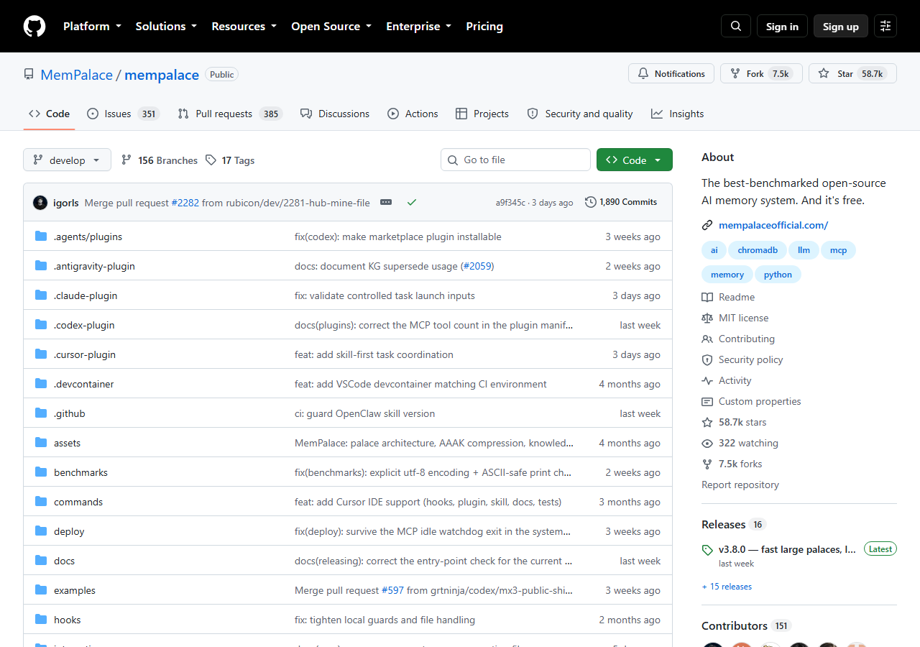The image size is (920, 647).
Task: Click the GitHub logo icon
Action: tap(34, 26)
